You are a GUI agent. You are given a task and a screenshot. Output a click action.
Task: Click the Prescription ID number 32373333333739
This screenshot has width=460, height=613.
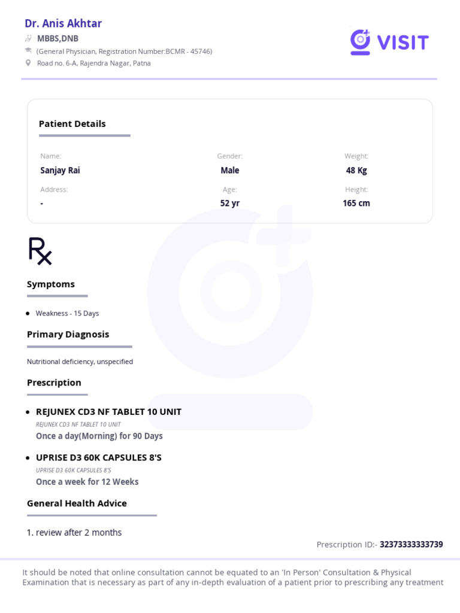pos(411,545)
